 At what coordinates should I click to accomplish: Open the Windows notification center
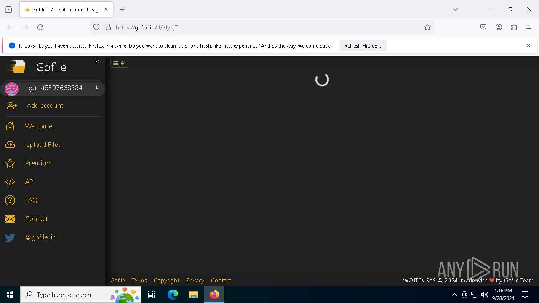pyautogui.click(x=525, y=295)
